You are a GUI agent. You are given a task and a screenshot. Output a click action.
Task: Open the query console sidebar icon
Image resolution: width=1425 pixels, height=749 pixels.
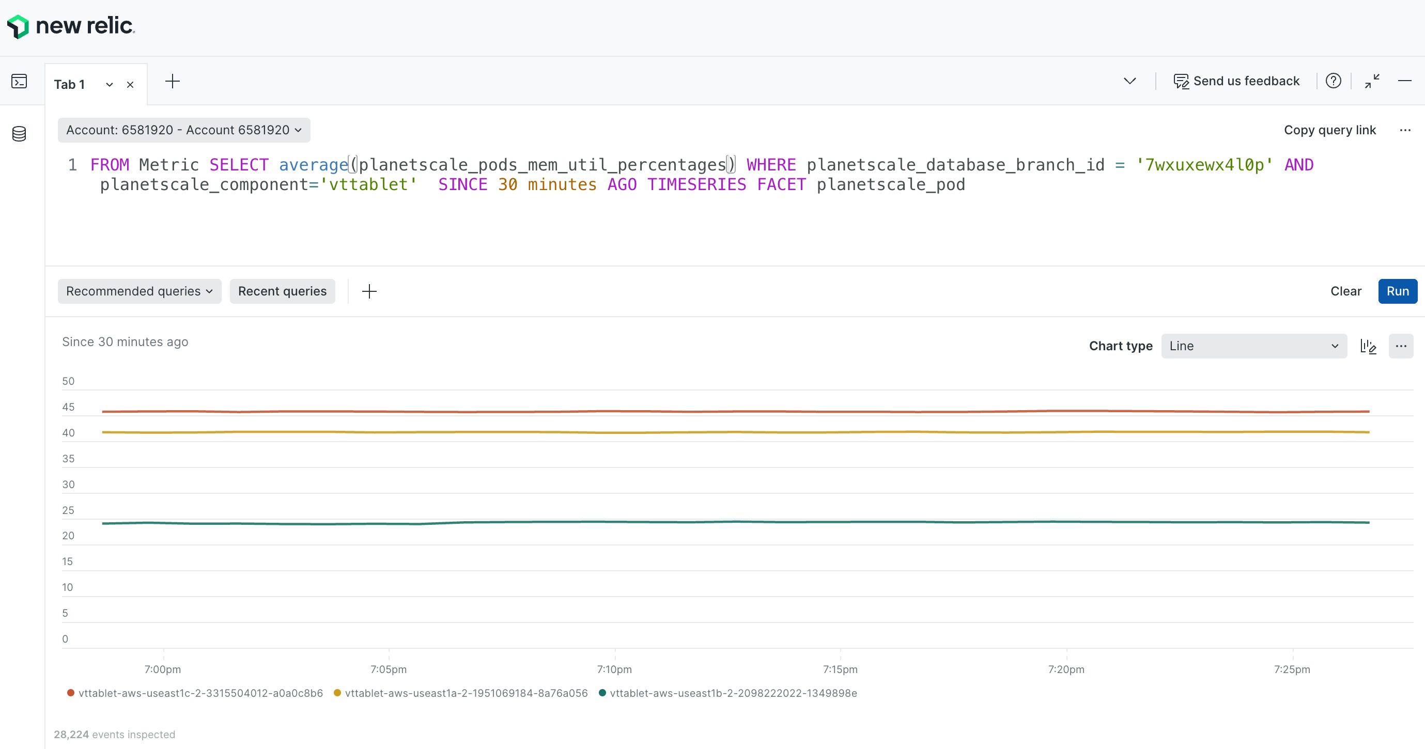pos(19,81)
